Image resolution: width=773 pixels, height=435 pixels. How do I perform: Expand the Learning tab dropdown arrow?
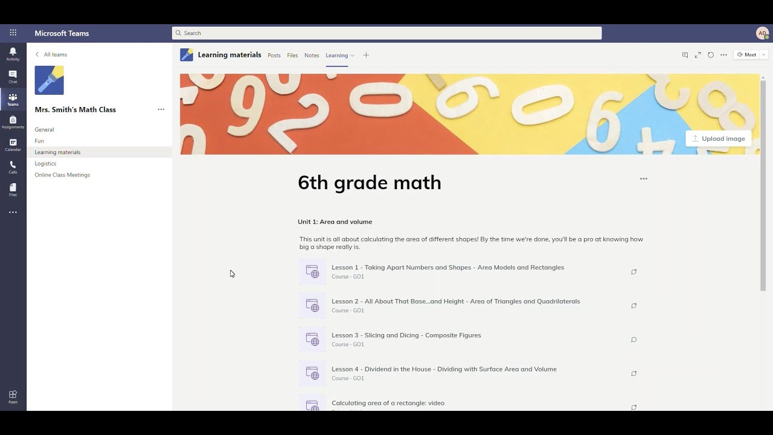[352, 56]
